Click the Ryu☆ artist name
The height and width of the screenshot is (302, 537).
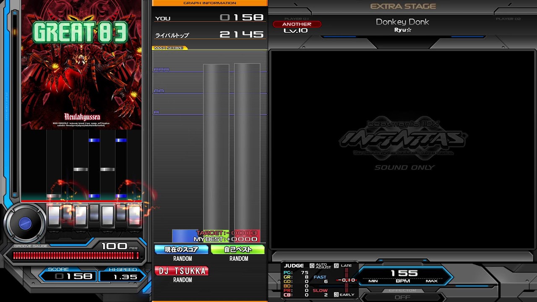coord(403,30)
